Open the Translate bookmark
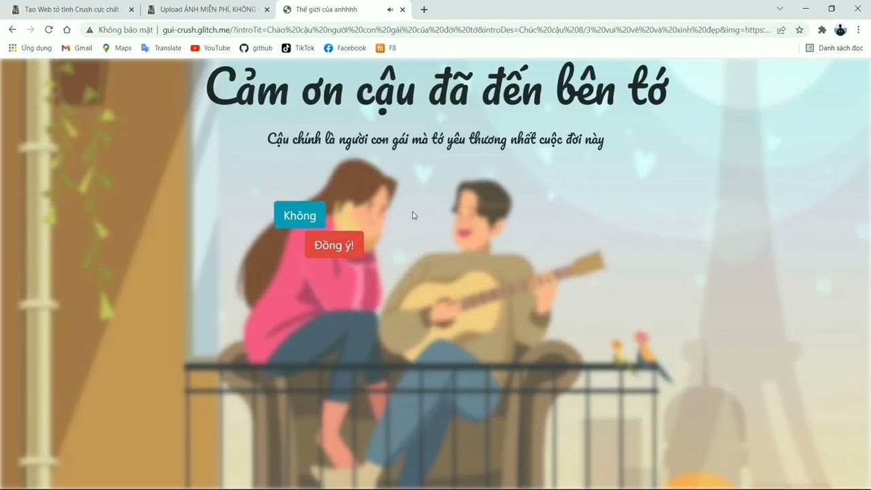The height and width of the screenshot is (490, 871). (161, 48)
